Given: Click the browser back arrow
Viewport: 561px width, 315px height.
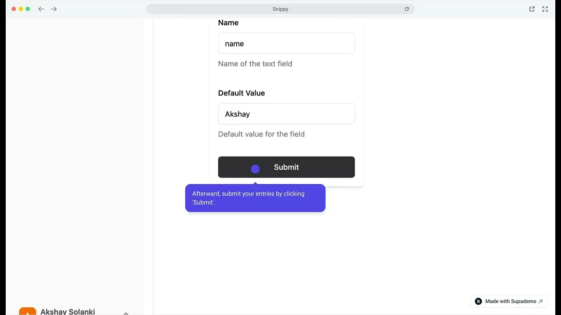Looking at the screenshot, I should [x=41, y=9].
